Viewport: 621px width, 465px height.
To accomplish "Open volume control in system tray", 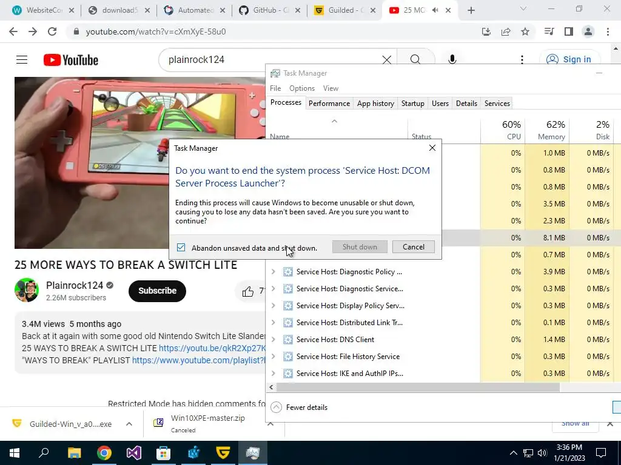I will coord(542,453).
